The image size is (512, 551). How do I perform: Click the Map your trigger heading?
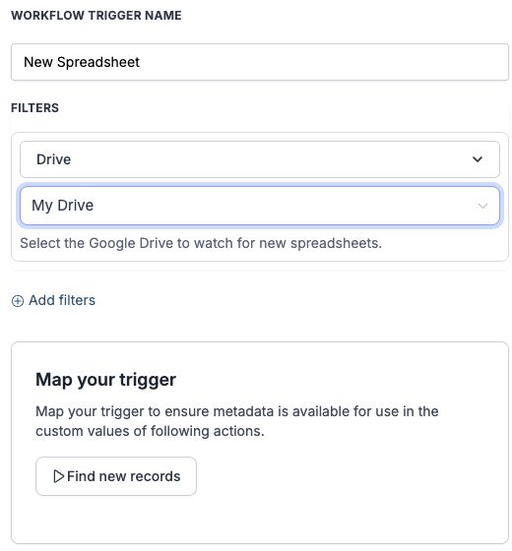(x=106, y=380)
